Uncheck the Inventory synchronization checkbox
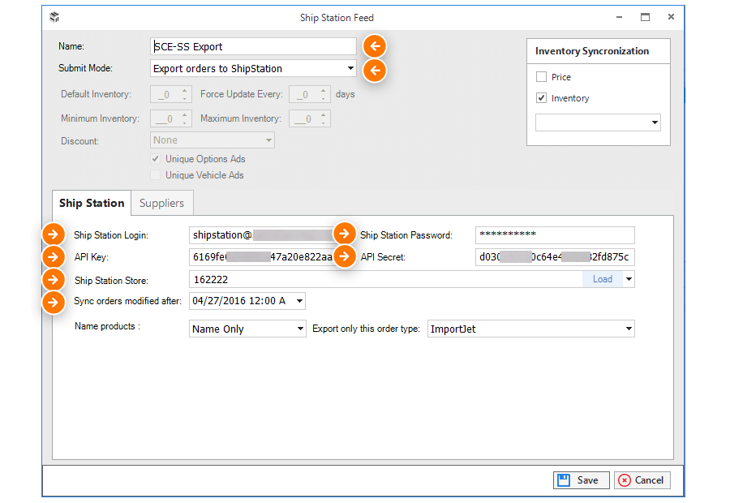 coord(541,98)
